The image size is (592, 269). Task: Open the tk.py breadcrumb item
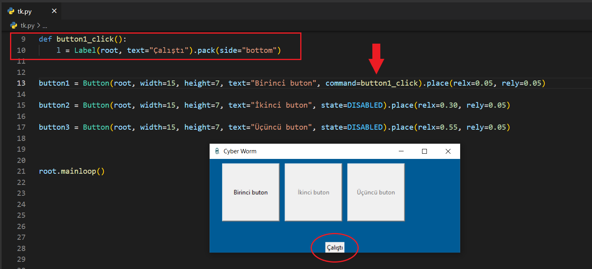[28, 26]
